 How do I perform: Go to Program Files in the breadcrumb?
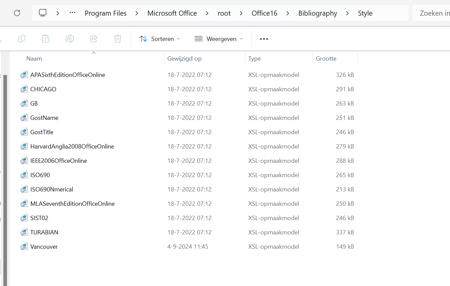(106, 13)
